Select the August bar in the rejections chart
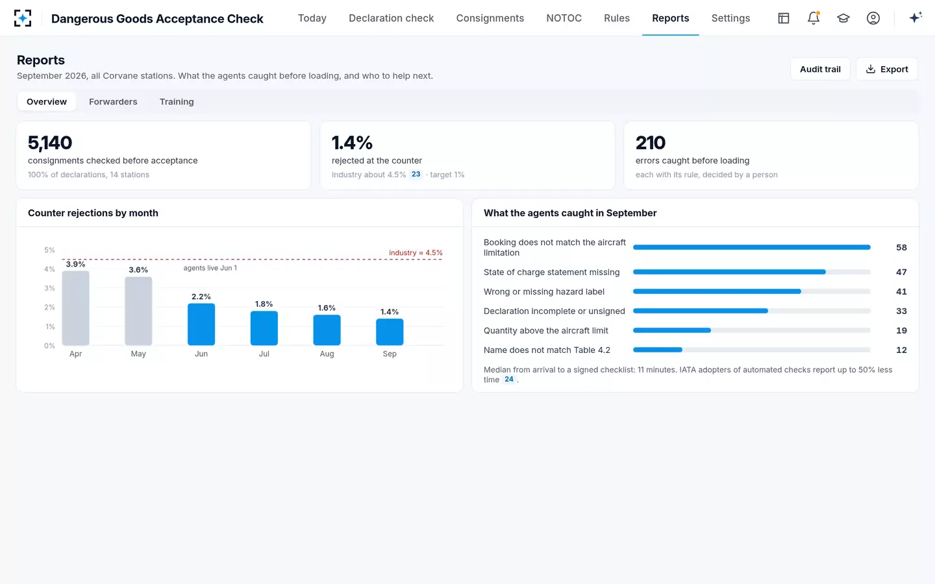Image resolution: width=935 pixels, height=584 pixels. (327, 330)
